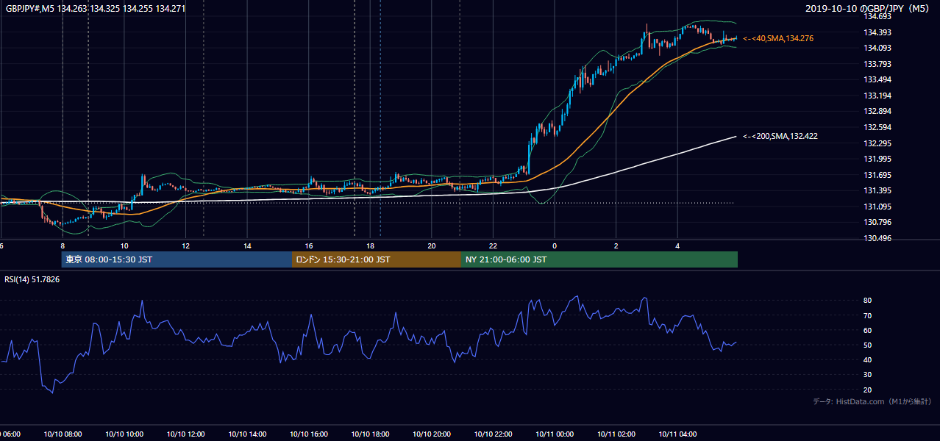
Task: Click hour label 14 under price chart
Action: tap(248, 246)
